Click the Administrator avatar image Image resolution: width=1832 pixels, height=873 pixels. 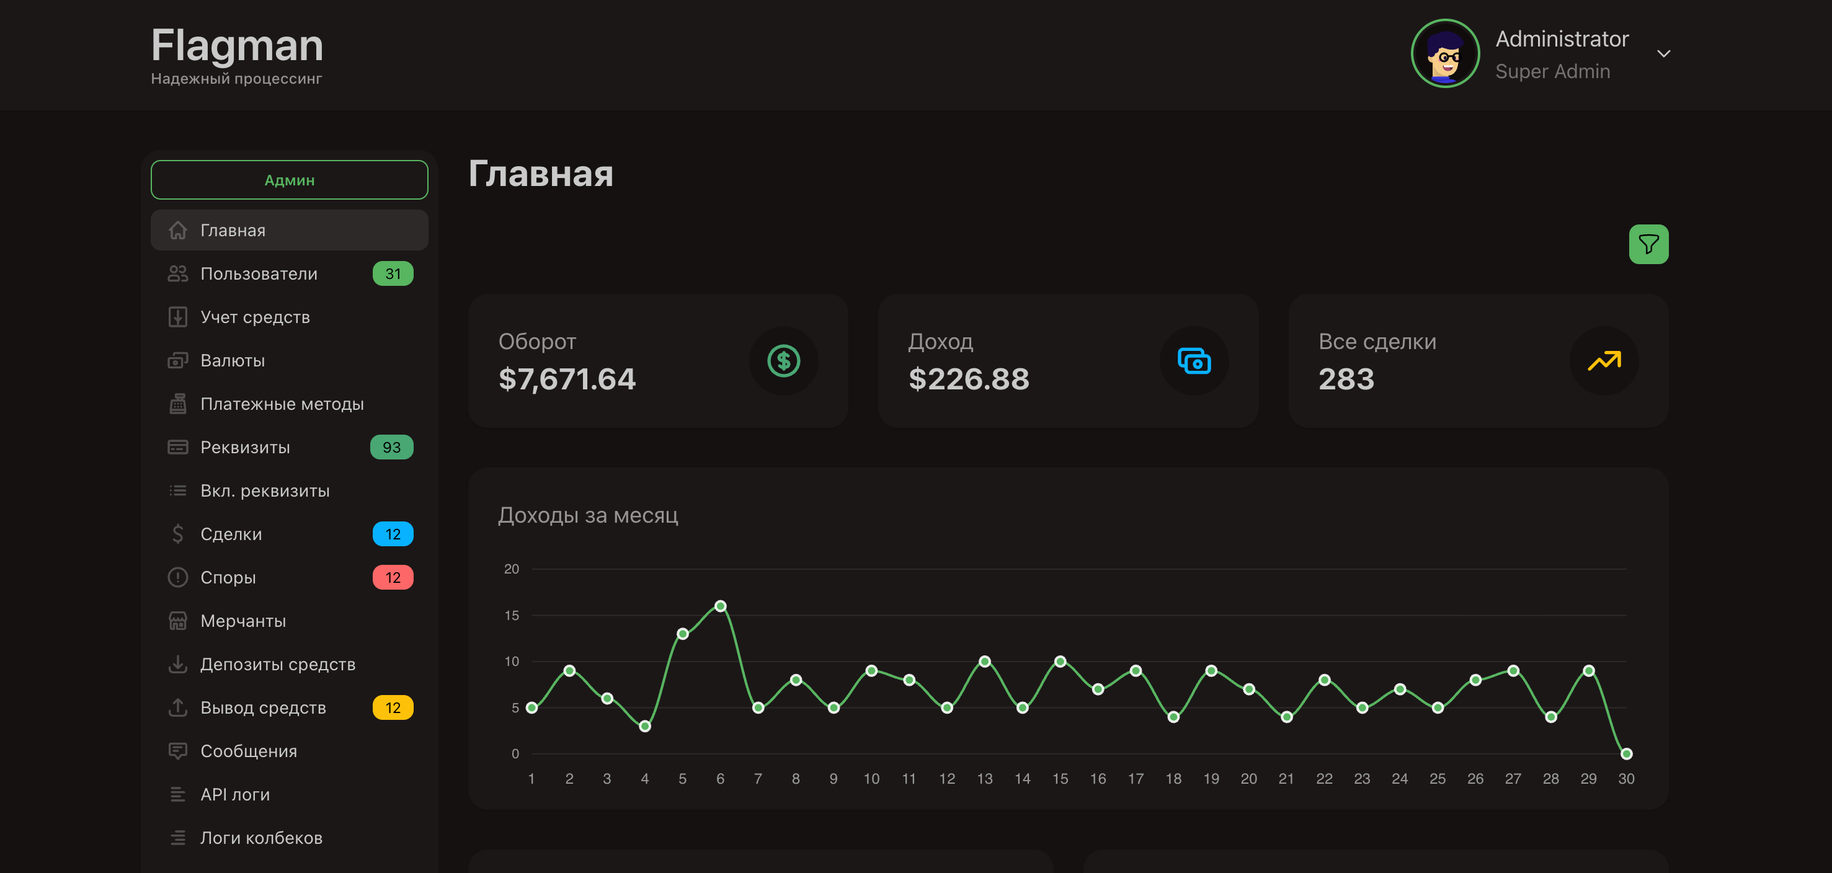(1444, 54)
